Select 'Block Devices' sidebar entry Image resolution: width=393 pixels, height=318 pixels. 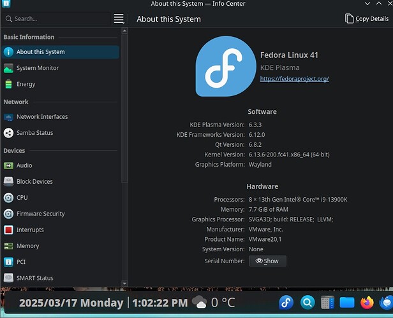[x=60, y=182]
